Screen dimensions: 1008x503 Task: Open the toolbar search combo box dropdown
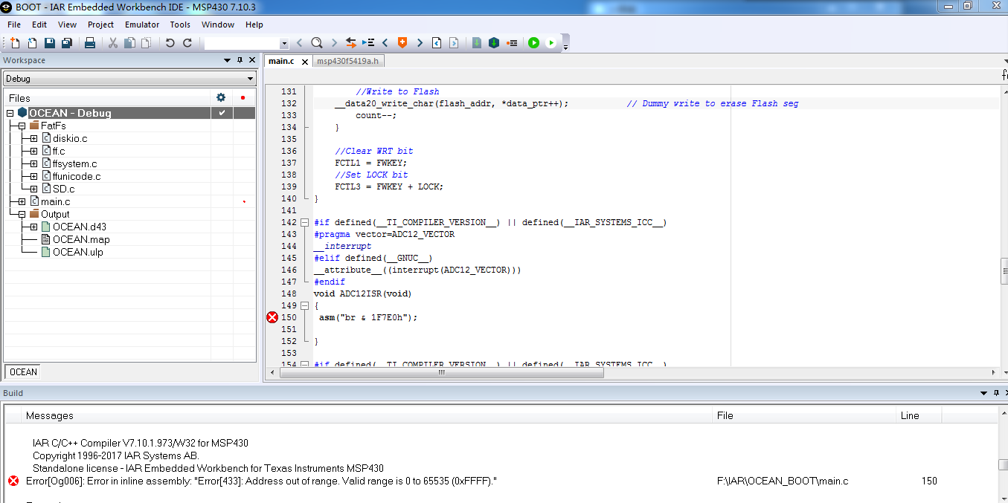(x=284, y=43)
